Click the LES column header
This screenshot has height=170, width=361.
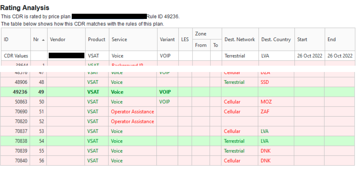point(185,39)
